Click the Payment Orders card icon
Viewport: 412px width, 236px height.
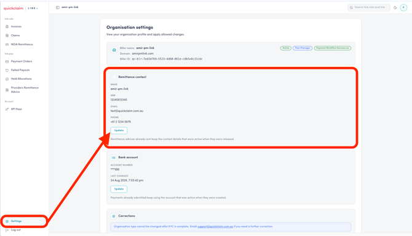tap(7, 61)
